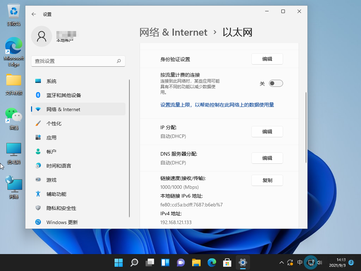Viewport: 361px width, 271px height.
Task: Open 隐私和安全性 privacy settings
Action: (61, 208)
